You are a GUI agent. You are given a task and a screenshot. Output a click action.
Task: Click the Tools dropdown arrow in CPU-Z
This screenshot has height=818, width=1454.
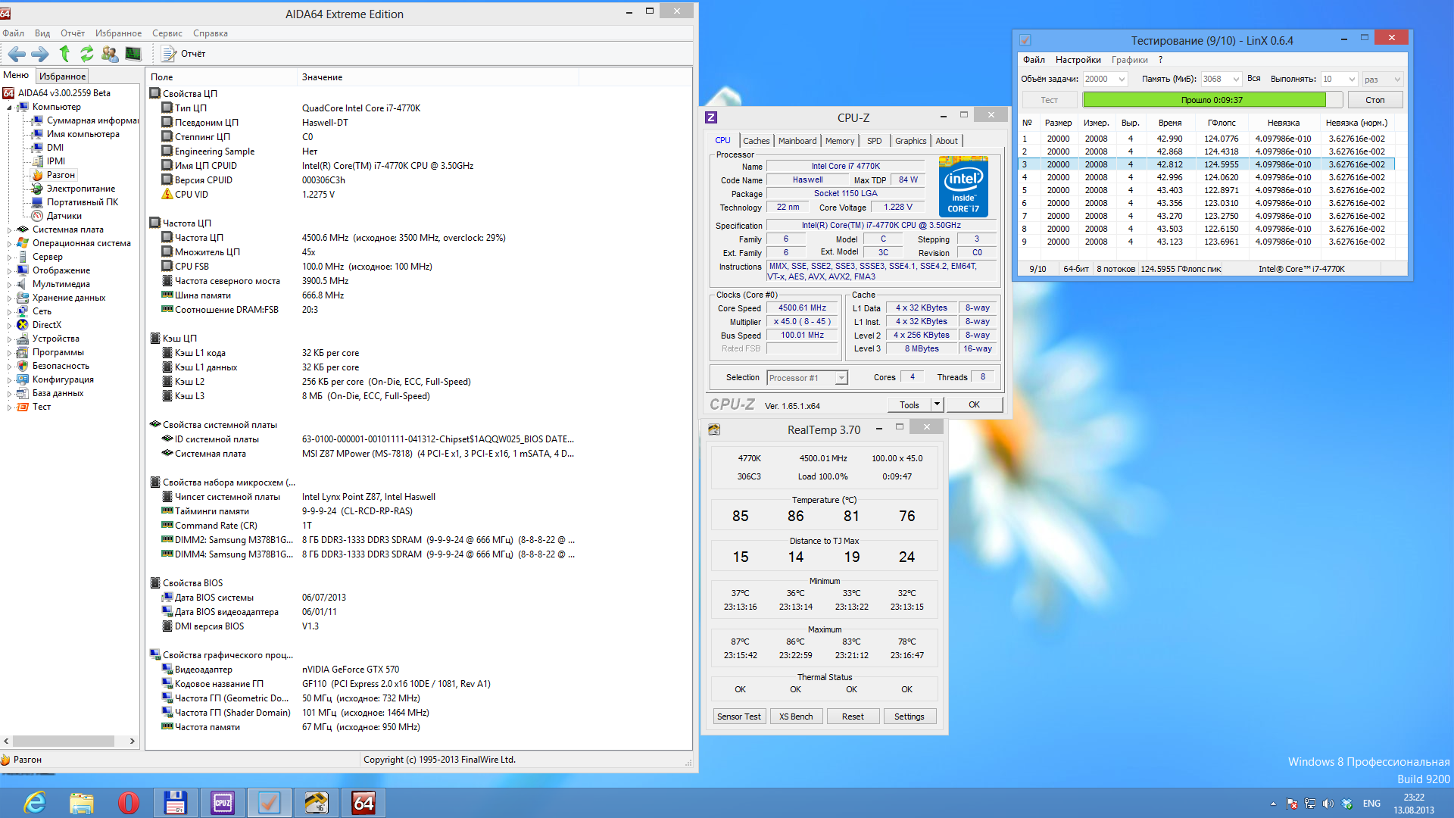click(x=937, y=404)
